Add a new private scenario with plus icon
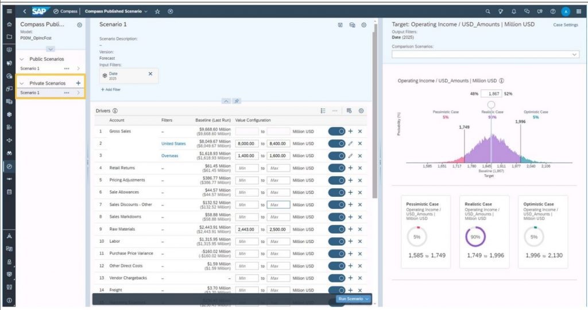 pos(78,83)
